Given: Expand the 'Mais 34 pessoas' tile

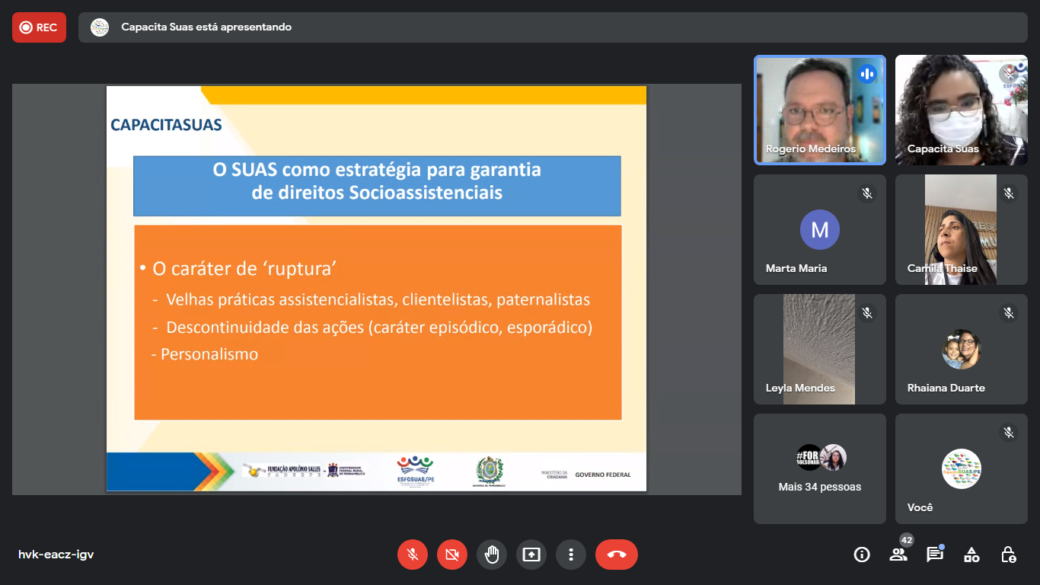Looking at the screenshot, I should coord(819,468).
